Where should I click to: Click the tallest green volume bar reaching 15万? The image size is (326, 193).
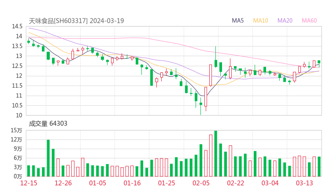click(216, 154)
